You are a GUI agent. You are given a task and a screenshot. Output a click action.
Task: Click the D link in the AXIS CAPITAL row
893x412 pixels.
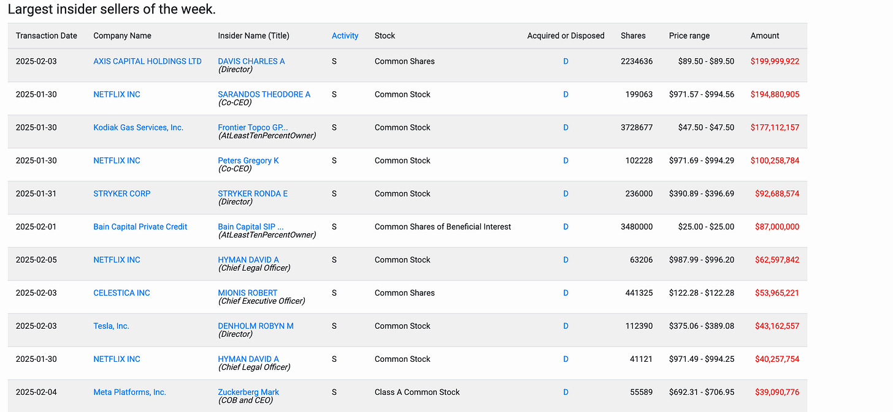coord(565,61)
